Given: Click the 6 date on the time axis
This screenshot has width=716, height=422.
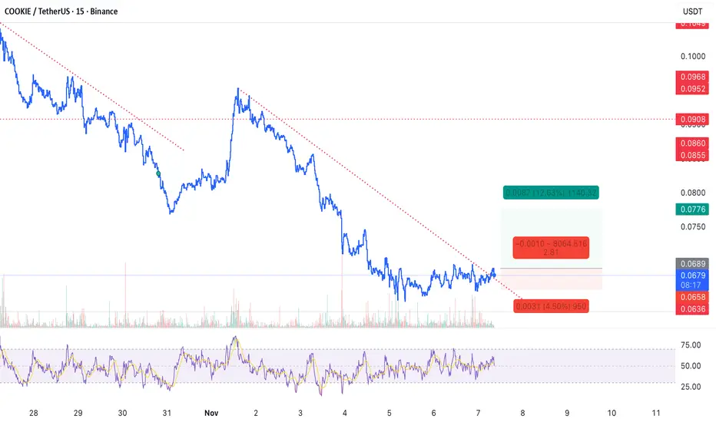Looking at the screenshot, I should (433, 413).
